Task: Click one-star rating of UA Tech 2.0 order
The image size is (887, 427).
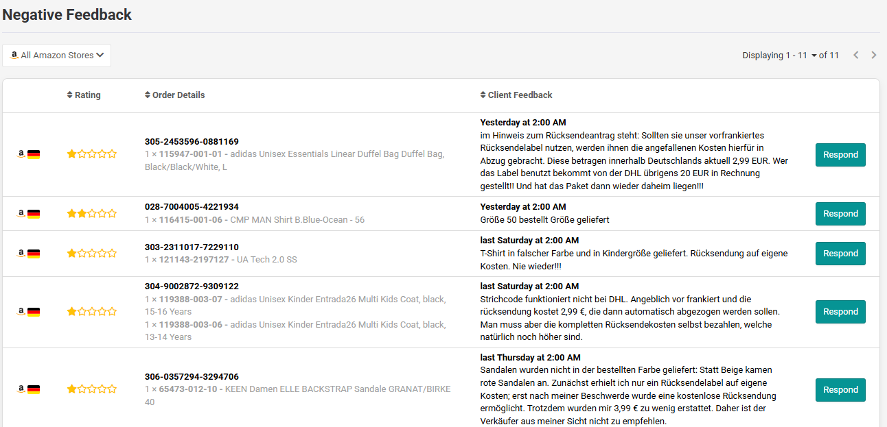Action: tap(91, 254)
